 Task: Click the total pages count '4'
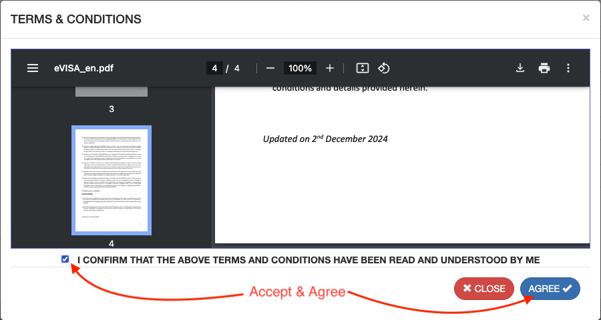[237, 68]
